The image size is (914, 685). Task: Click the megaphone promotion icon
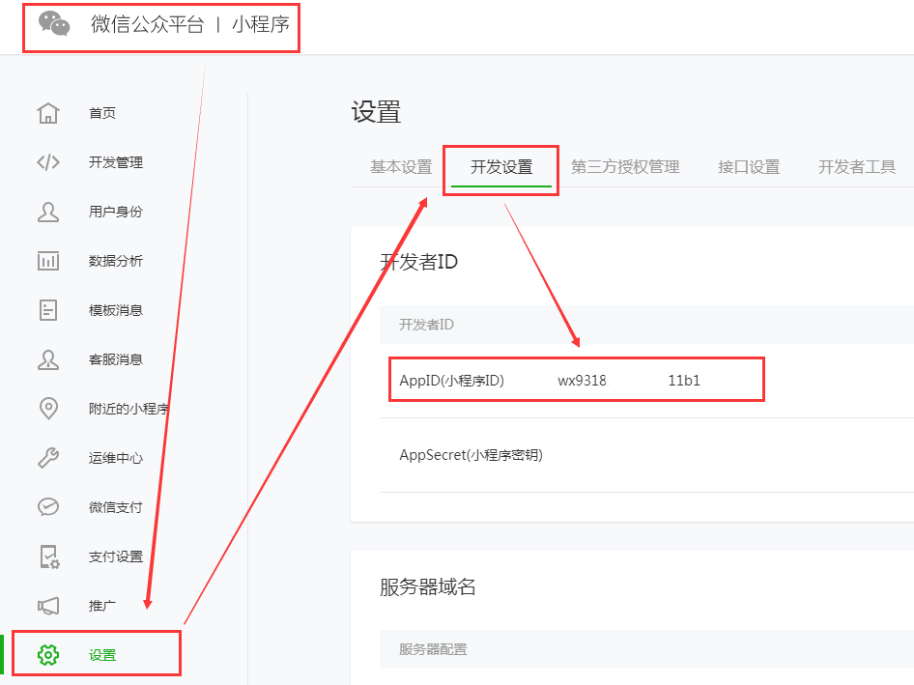pos(48,606)
